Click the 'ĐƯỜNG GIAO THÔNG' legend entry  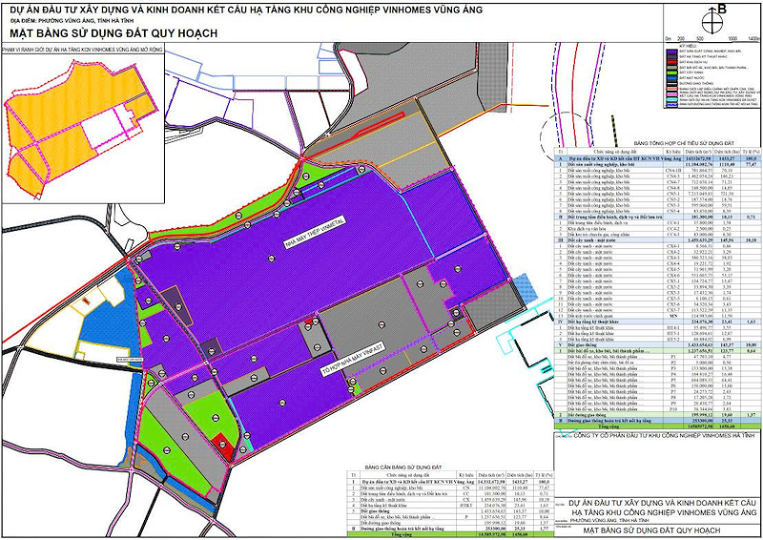[696, 84]
